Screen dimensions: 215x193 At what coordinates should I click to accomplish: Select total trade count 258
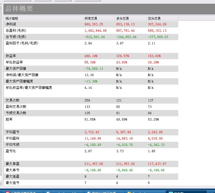point(87,100)
